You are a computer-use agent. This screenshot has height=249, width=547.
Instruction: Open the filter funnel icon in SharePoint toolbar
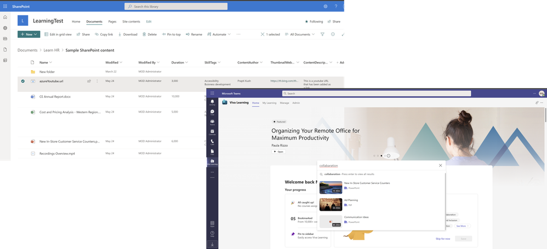point(322,34)
